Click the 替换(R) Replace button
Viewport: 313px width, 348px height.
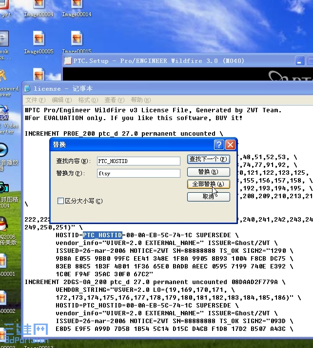coord(208,172)
